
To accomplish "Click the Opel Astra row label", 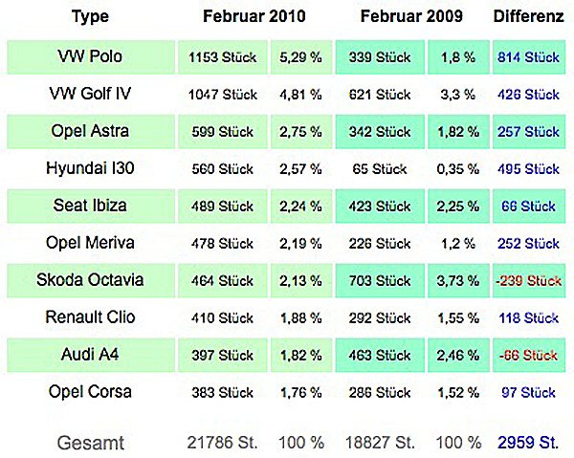I will click(90, 131).
